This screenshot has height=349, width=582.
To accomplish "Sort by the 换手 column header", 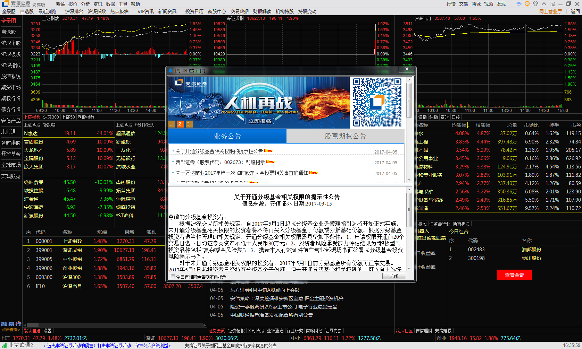I will (554, 125).
